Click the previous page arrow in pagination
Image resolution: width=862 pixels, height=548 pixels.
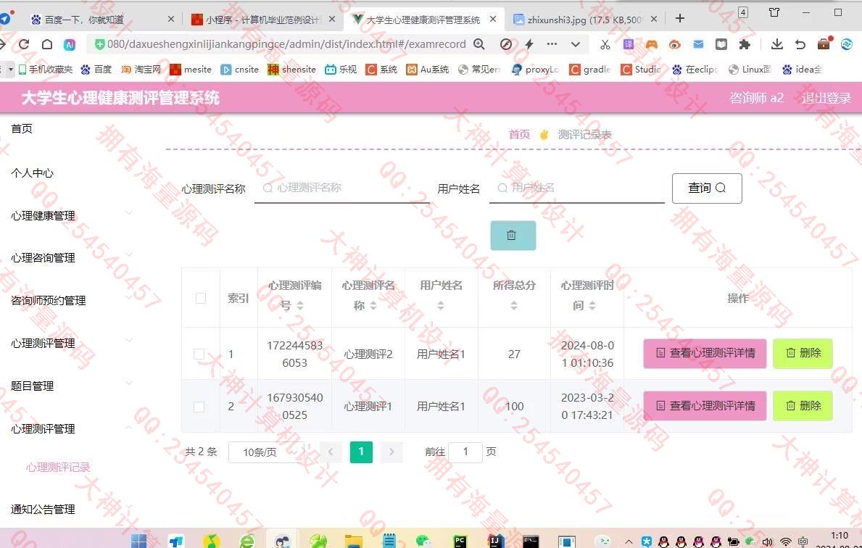331,452
